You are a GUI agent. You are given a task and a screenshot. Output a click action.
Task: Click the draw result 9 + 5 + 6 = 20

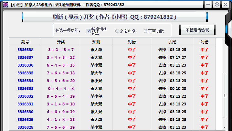(x=61, y=81)
